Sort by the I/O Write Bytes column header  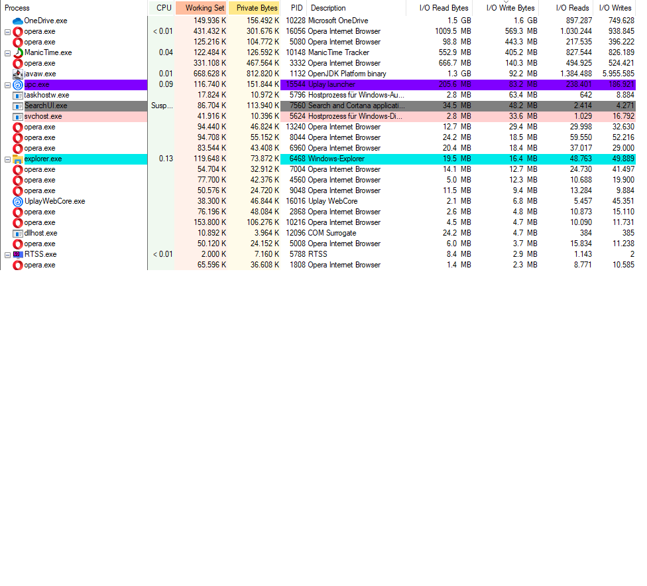click(506, 8)
